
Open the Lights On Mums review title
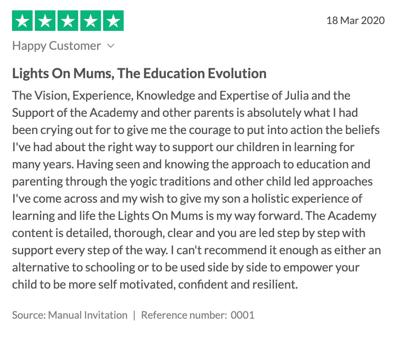tap(139, 73)
